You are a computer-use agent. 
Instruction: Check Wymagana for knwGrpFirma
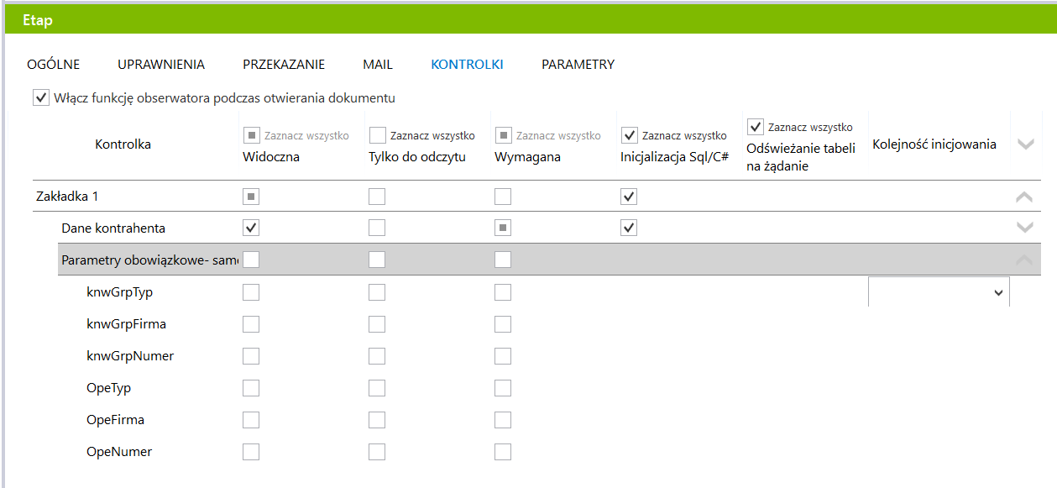(x=503, y=324)
